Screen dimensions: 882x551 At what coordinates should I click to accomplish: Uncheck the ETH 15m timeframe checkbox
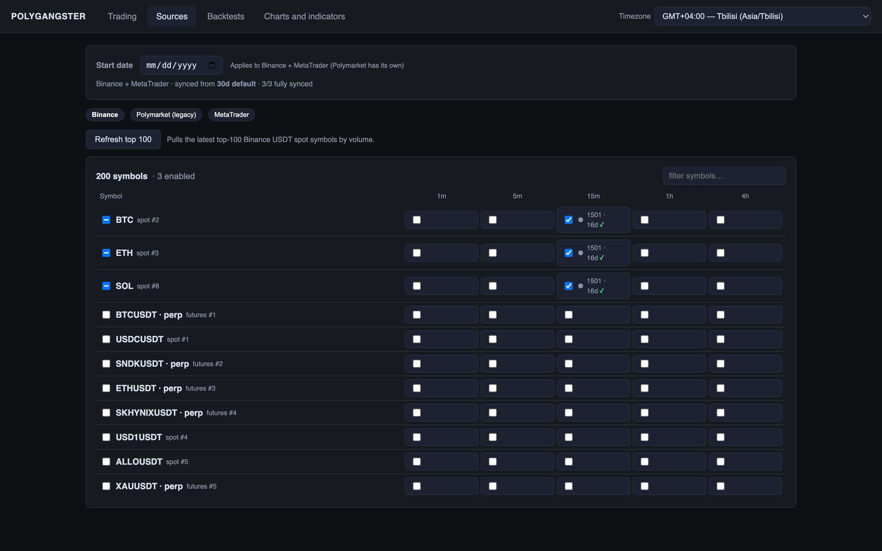(569, 253)
